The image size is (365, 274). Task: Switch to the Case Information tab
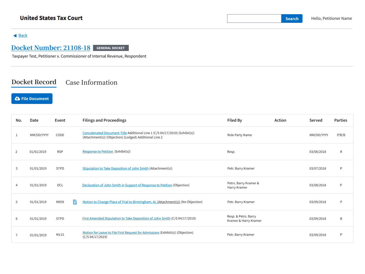(x=92, y=83)
